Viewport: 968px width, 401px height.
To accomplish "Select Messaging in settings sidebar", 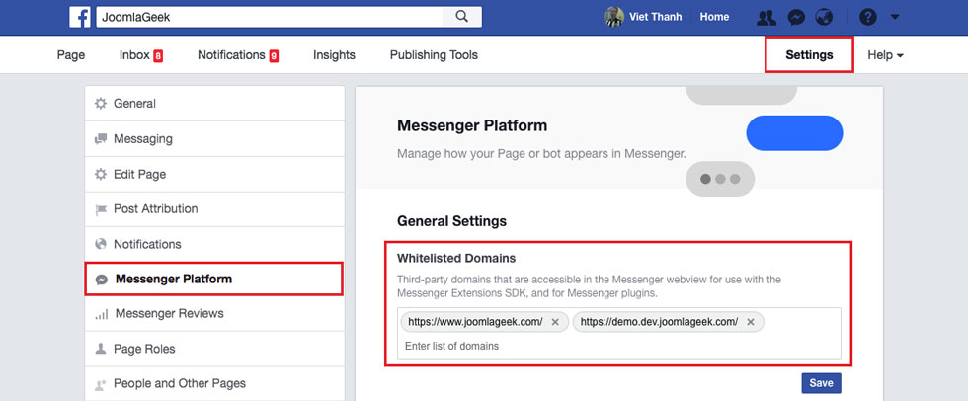I will (215, 139).
